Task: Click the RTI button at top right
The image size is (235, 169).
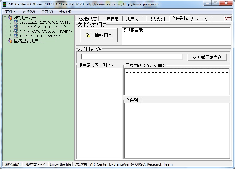Action: [228, 19]
